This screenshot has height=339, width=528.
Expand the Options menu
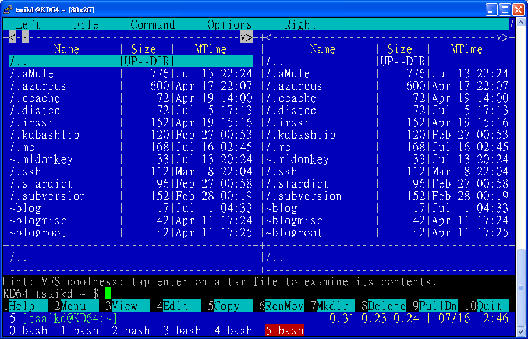click(229, 24)
